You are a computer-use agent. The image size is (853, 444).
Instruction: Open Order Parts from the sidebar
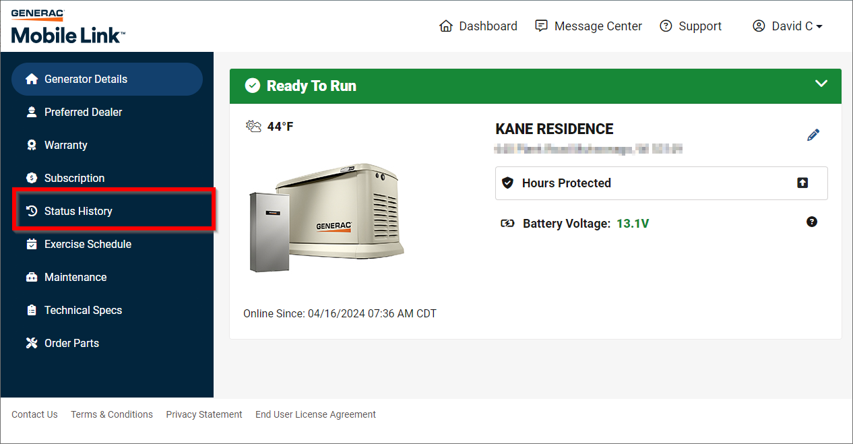point(71,343)
